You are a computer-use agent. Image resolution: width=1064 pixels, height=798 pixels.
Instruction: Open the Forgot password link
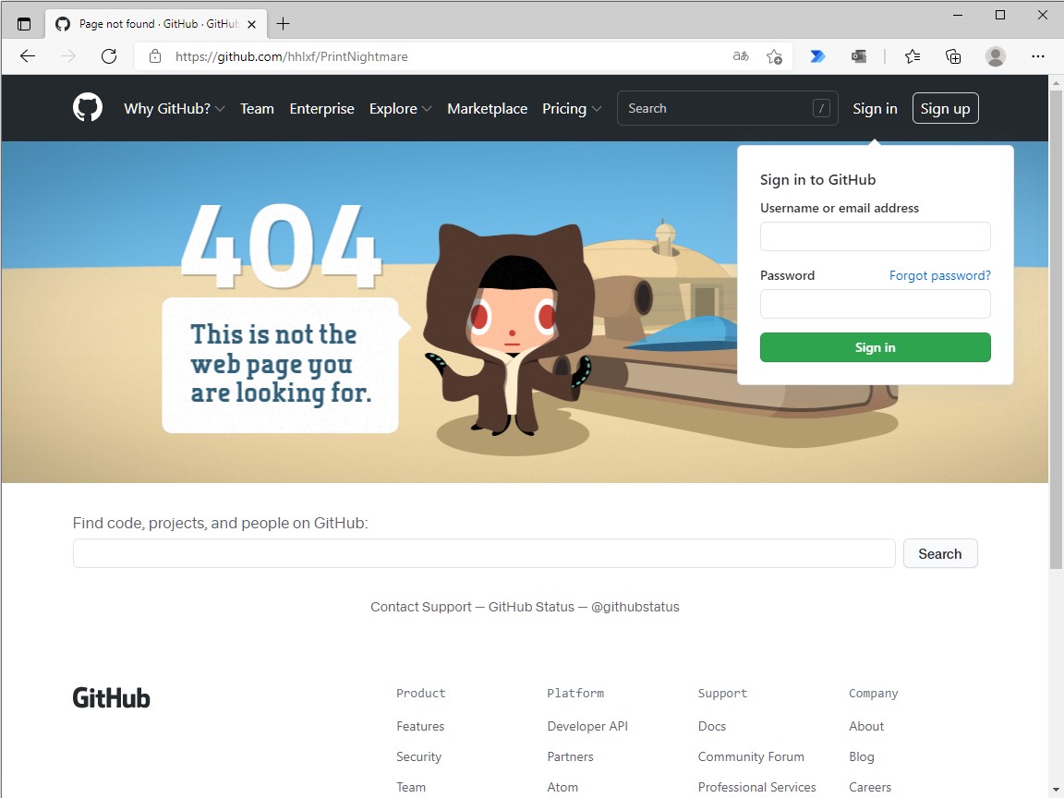pyautogui.click(x=939, y=275)
